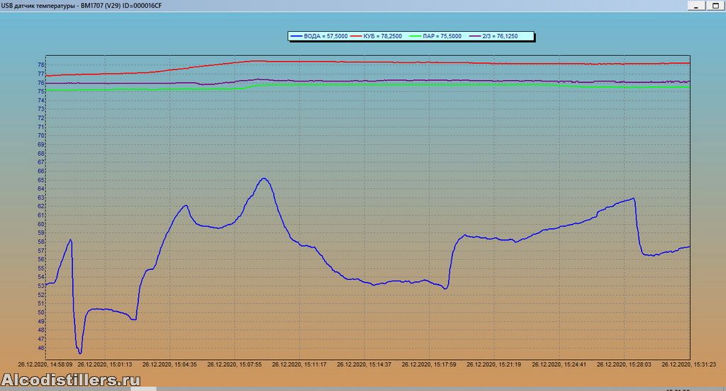Click the 46 label on the temperature axis
Image resolution: width=726 pixels, height=391 pixels.
click(41, 348)
